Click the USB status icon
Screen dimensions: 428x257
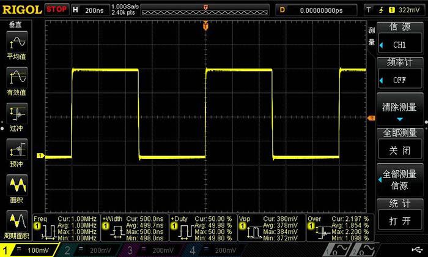point(416,250)
